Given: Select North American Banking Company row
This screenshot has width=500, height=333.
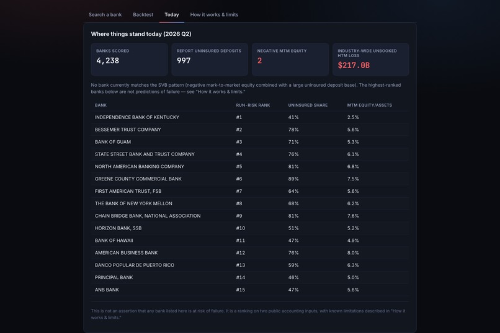Looking at the screenshot, I should point(249,167).
